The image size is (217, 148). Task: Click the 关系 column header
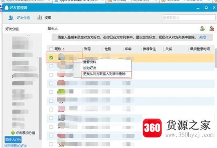[169, 49]
